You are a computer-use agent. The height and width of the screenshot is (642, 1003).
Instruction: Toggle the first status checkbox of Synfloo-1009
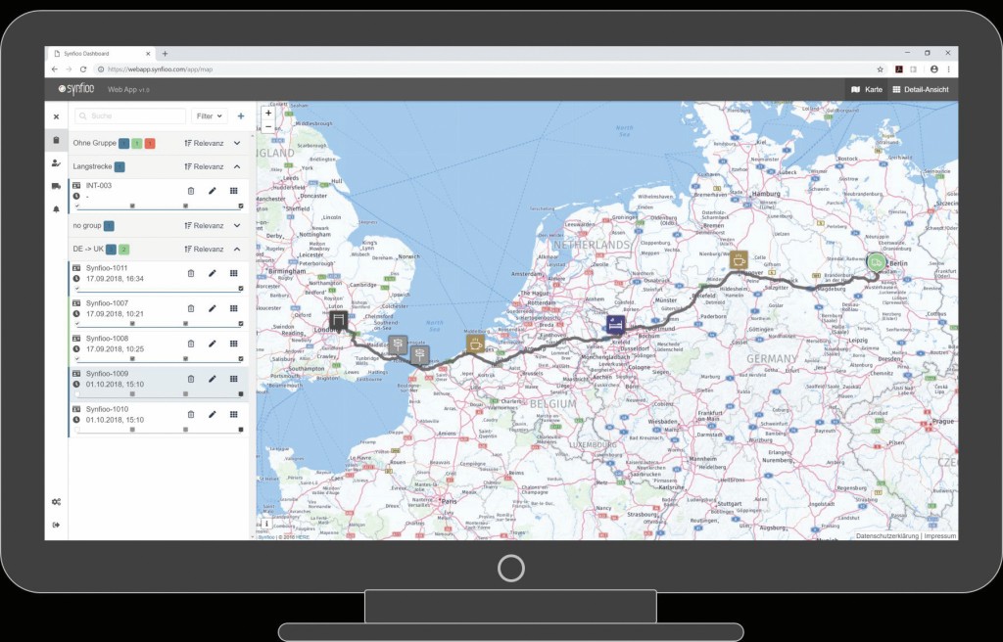77,393
